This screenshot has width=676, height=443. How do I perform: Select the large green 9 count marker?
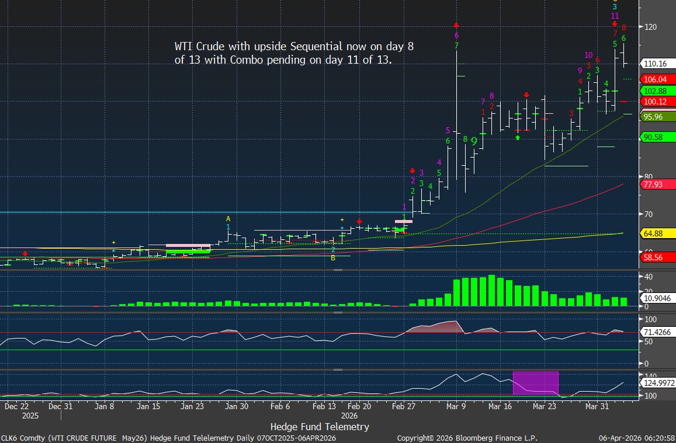click(474, 141)
